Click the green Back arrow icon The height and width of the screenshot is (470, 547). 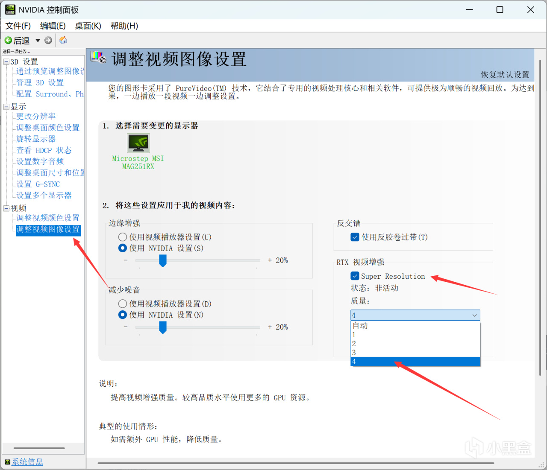8,40
